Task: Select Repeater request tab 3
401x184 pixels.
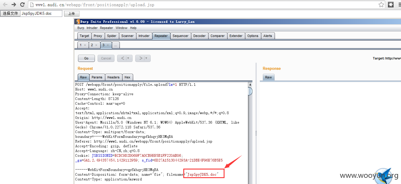Action: click(104, 45)
